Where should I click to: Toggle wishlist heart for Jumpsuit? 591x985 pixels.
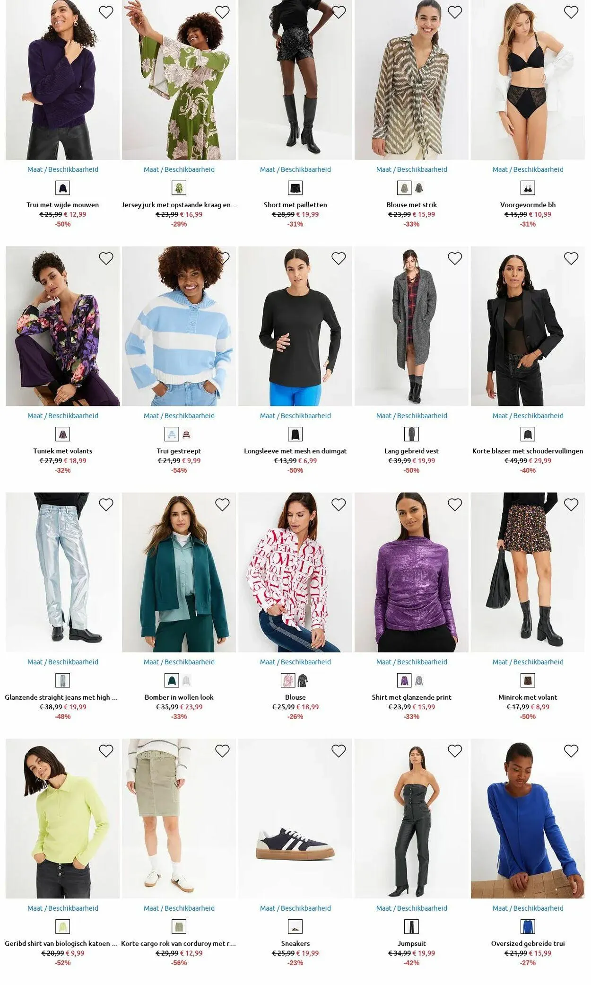click(455, 751)
